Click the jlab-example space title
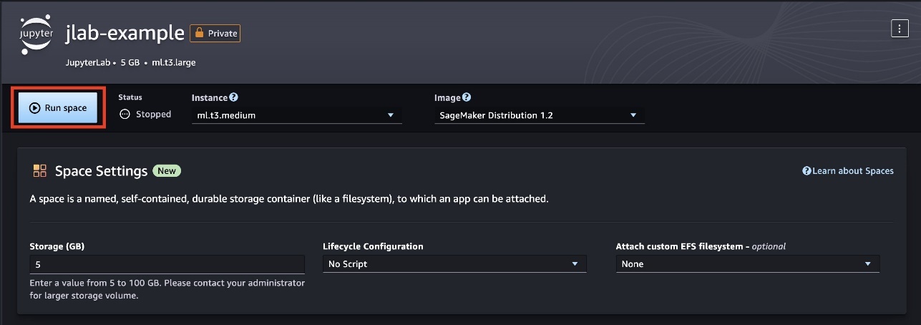This screenshot has height=325, width=921. (x=124, y=32)
